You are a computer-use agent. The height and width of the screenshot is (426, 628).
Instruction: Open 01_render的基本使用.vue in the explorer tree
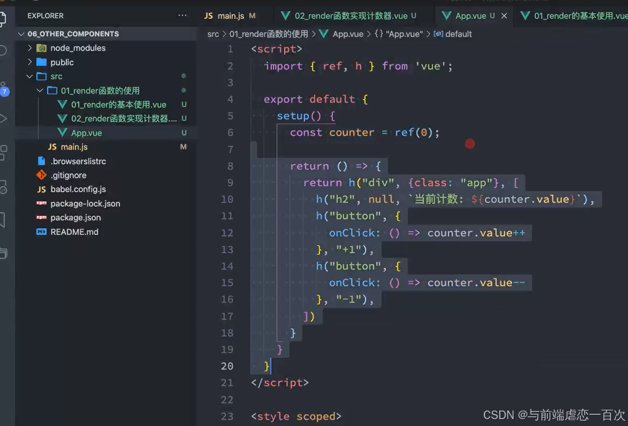(119, 105)
